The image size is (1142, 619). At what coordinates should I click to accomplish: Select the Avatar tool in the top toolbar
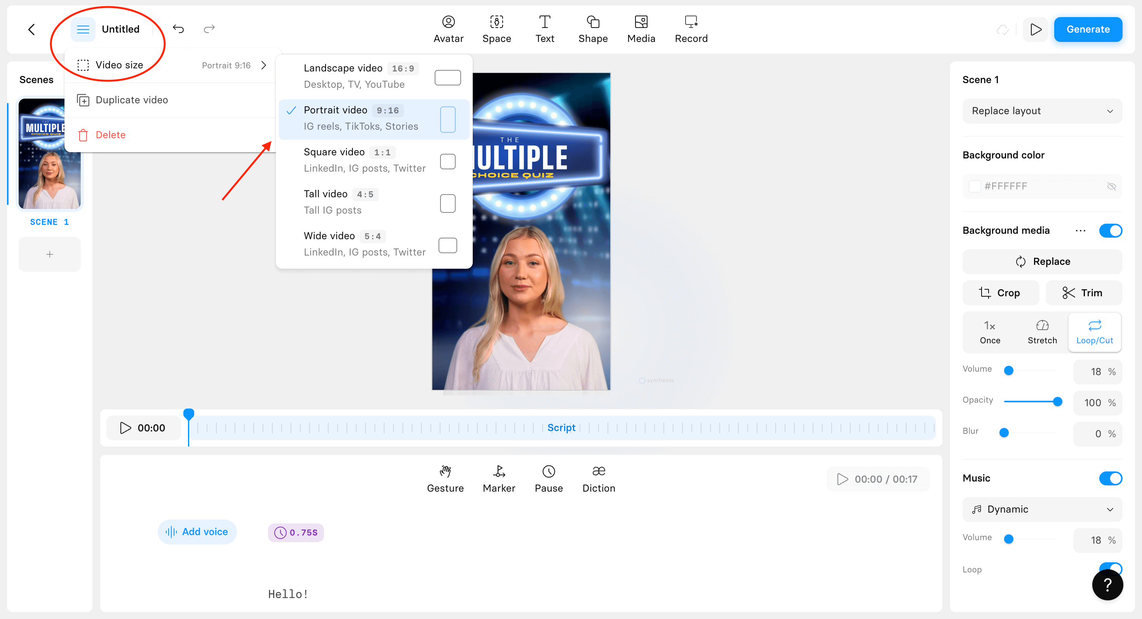448,29
